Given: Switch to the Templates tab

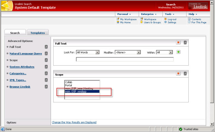Looking at the screenshot, I should point(38,33).
